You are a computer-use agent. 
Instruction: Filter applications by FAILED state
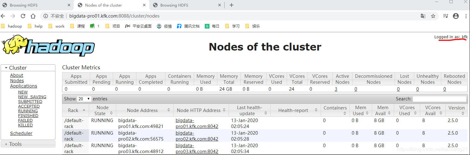pos(26,120)
